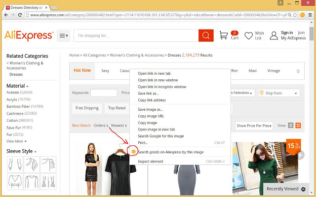Screen dimensions: 316x197
Task: Toggle the Free Shipping filter
Action: tap(86, 108)
